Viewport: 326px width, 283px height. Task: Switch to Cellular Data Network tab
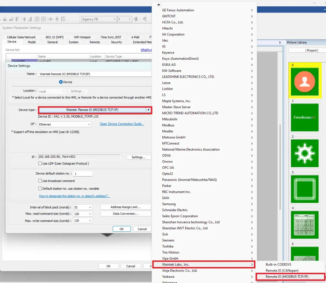[21, 37]
